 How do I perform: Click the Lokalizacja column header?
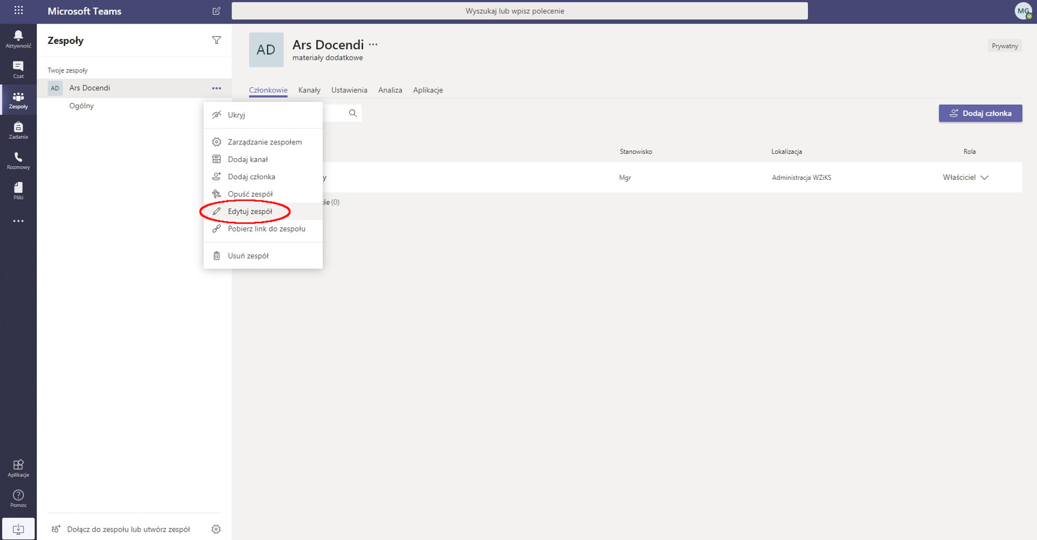point(786,152)
